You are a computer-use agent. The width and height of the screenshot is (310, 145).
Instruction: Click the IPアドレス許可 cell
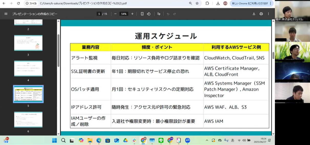point(91,107)
